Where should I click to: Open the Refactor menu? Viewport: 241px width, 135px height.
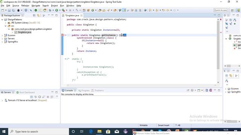pyautogui.click(x=25, y=6)
